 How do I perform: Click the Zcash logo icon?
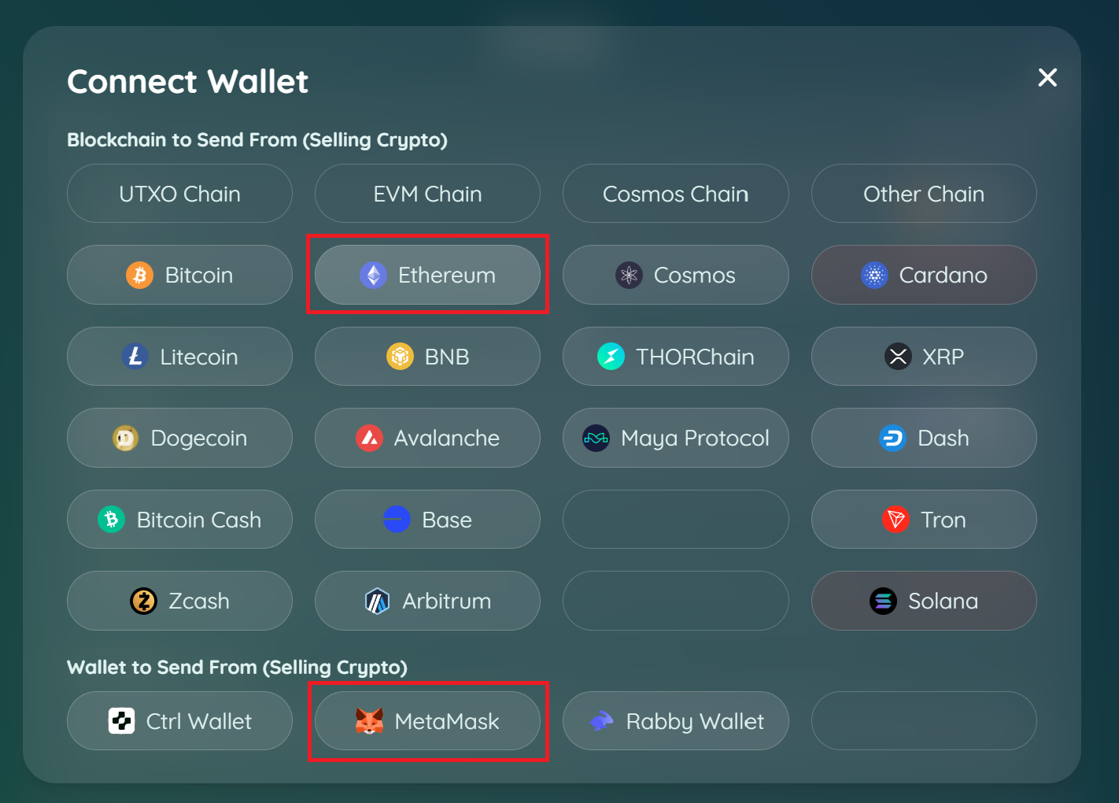coord(143,601)
